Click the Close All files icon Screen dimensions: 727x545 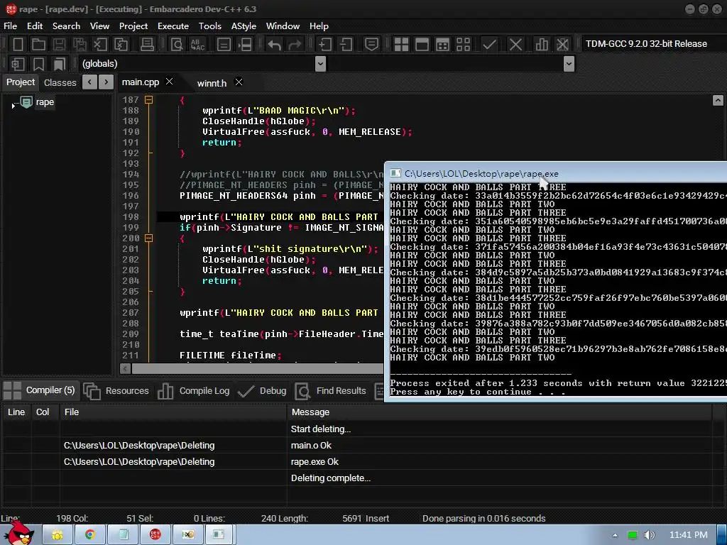(121, 45)
